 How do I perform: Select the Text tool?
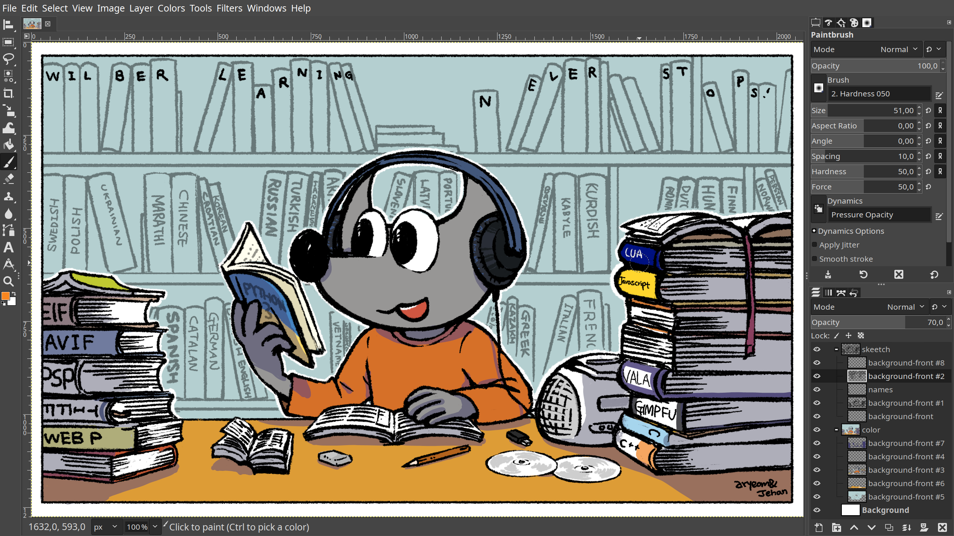[8, 248]
